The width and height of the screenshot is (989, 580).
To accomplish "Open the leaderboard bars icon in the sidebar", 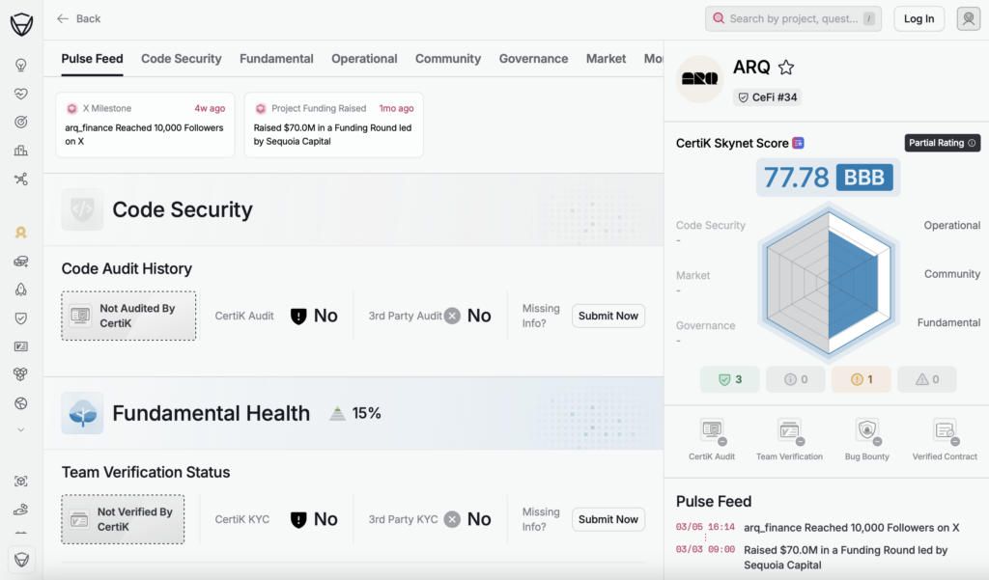I will [x=20, y=151].
